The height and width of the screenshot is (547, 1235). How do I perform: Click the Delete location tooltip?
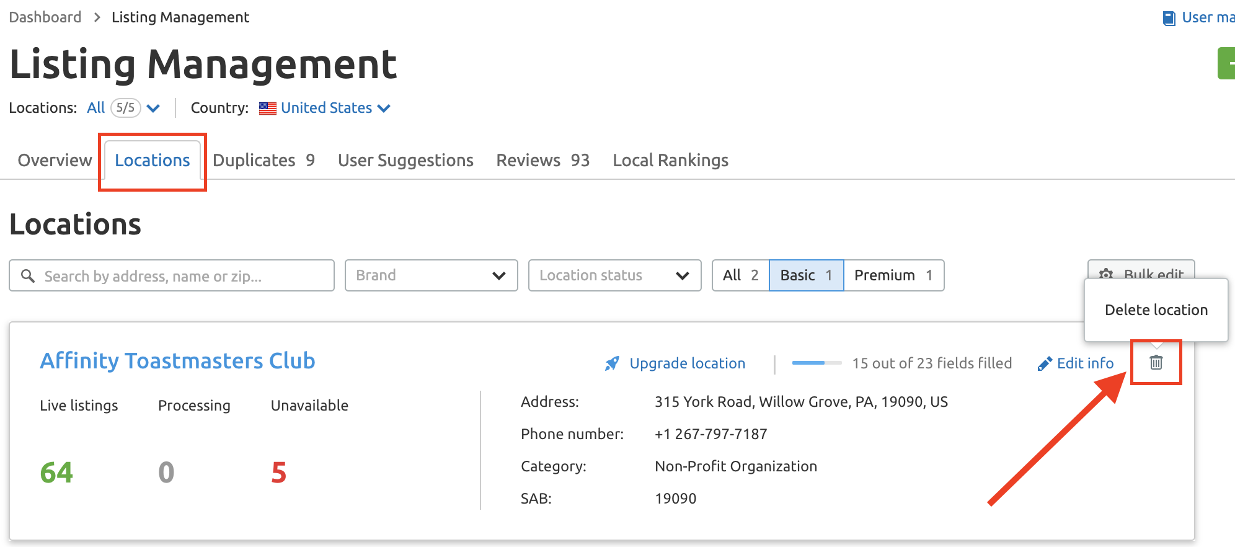1156,310
